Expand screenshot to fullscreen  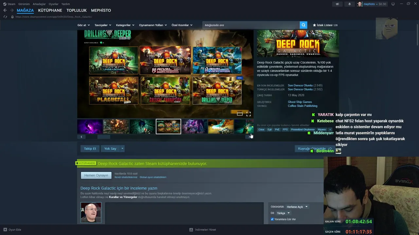click(248, 114)
